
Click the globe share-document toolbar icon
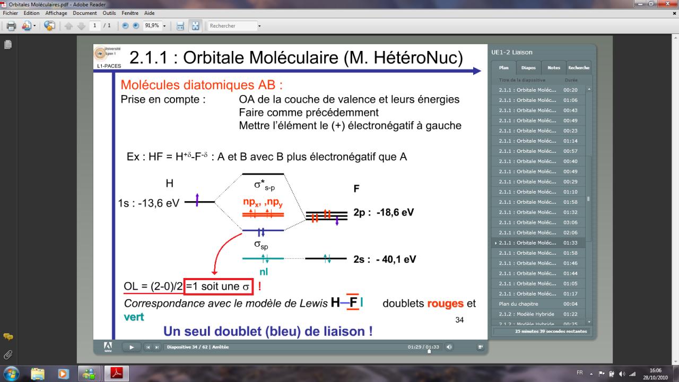50,25
